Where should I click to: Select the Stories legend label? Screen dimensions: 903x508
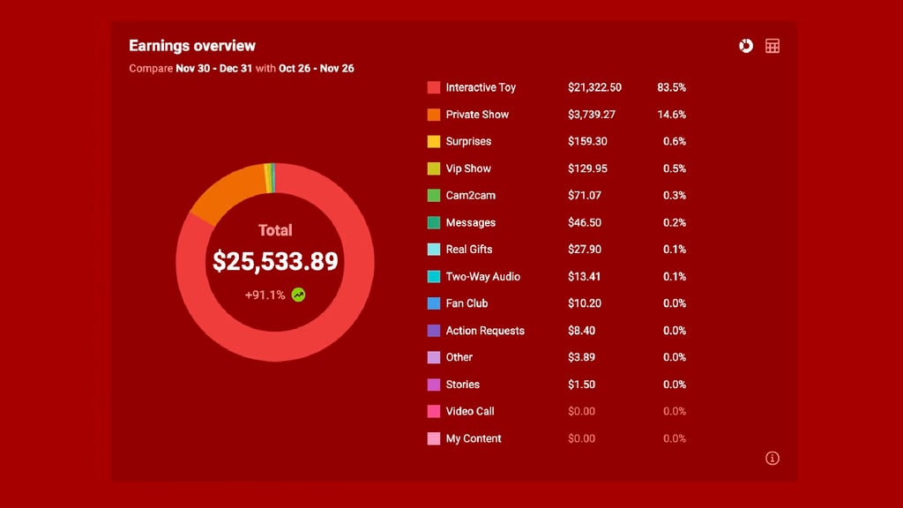(x=462, y=385)
